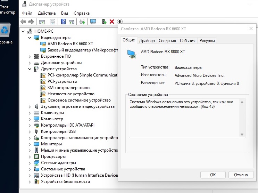
Task: Click the Back arrow in toolbar
Action: (23, 22)
